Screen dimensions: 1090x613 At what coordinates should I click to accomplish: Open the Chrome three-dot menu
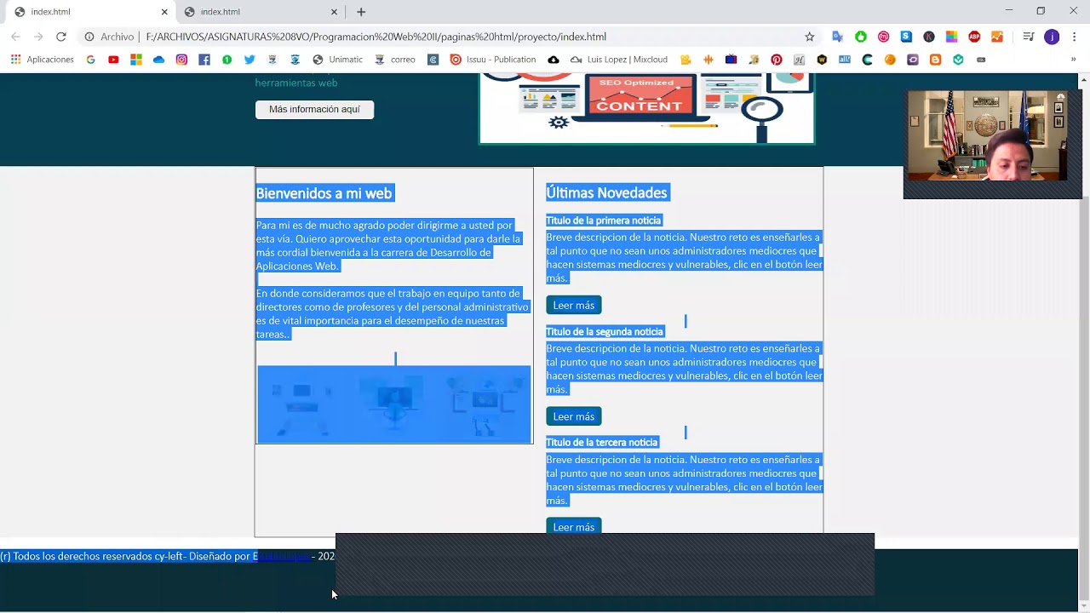click(x=1075, y=37)
